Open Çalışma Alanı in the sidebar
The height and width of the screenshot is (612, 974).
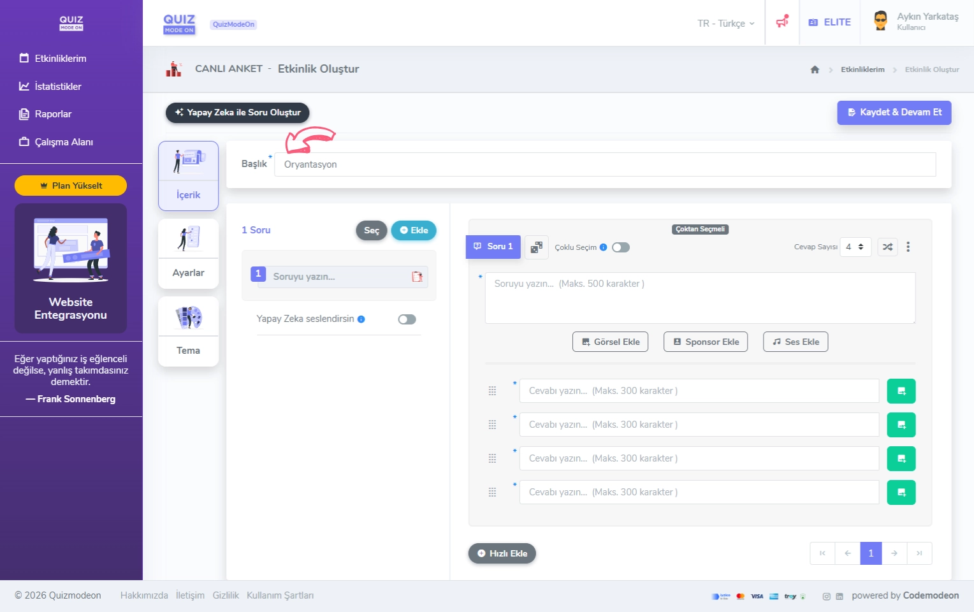tap(56, 142)
